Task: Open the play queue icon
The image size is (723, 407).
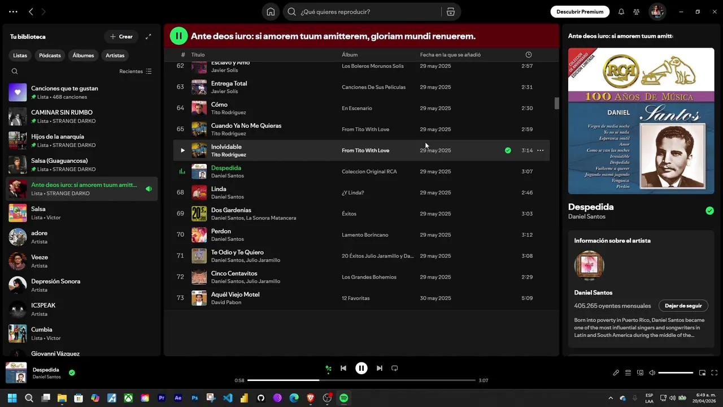Action: coord(628,373)
